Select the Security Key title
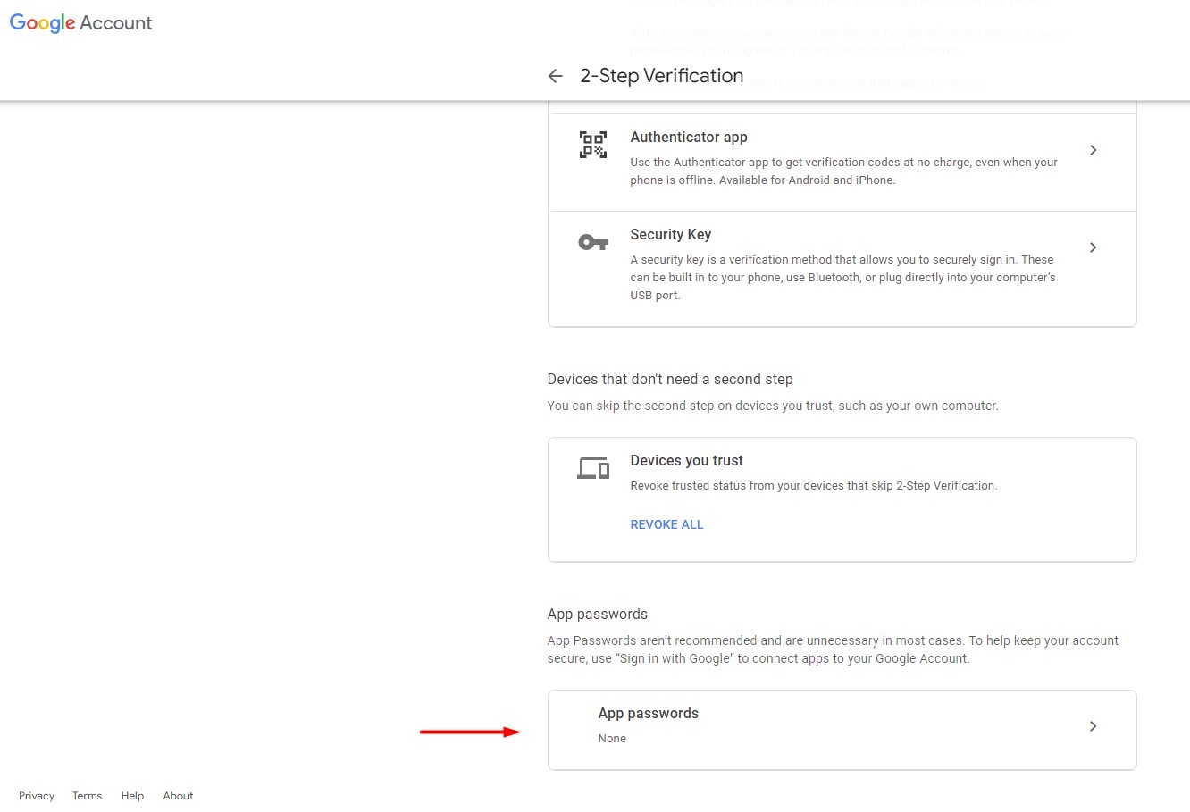 [x=671, y=234]
